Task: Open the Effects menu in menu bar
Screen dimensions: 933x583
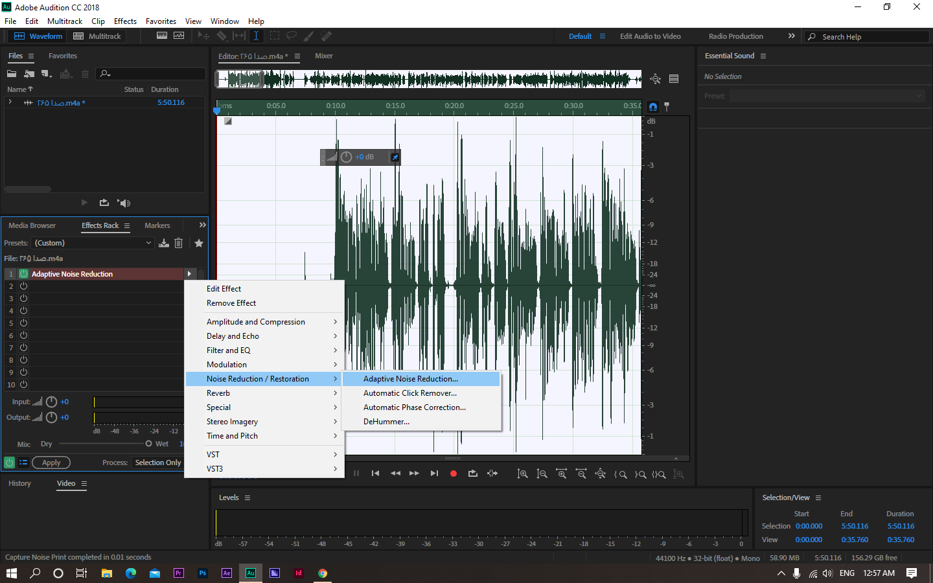Action: [125, 21]
